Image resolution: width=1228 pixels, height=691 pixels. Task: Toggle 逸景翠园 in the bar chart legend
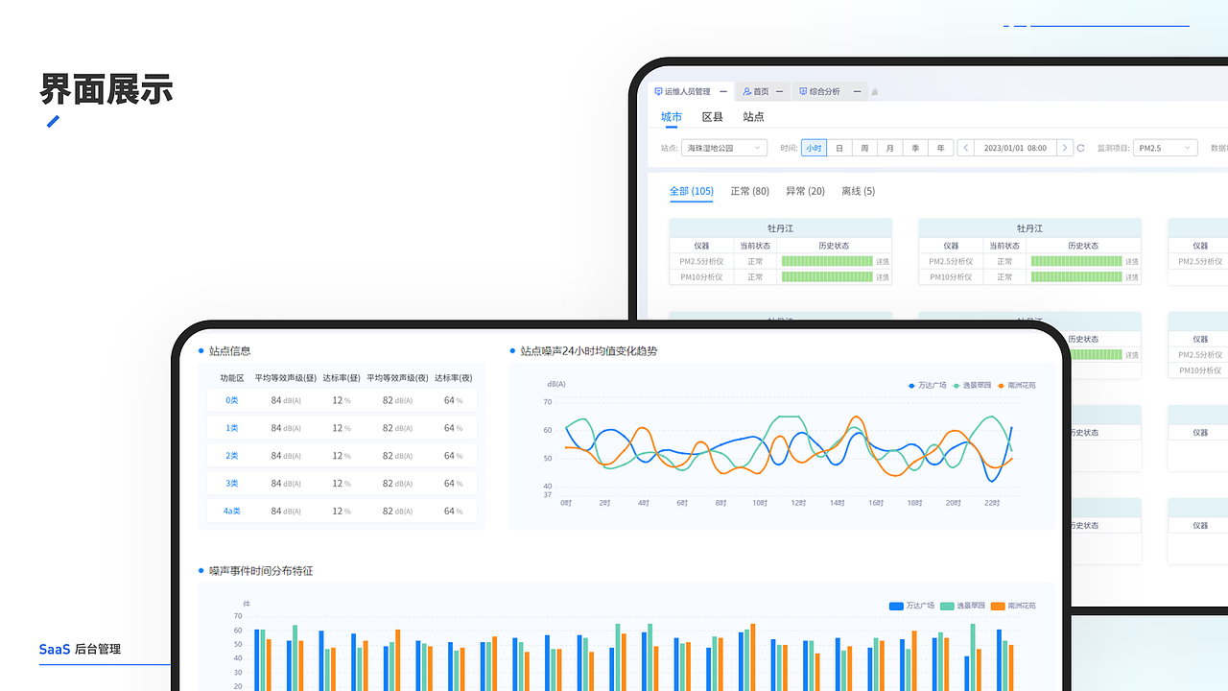tap(963, 606)
